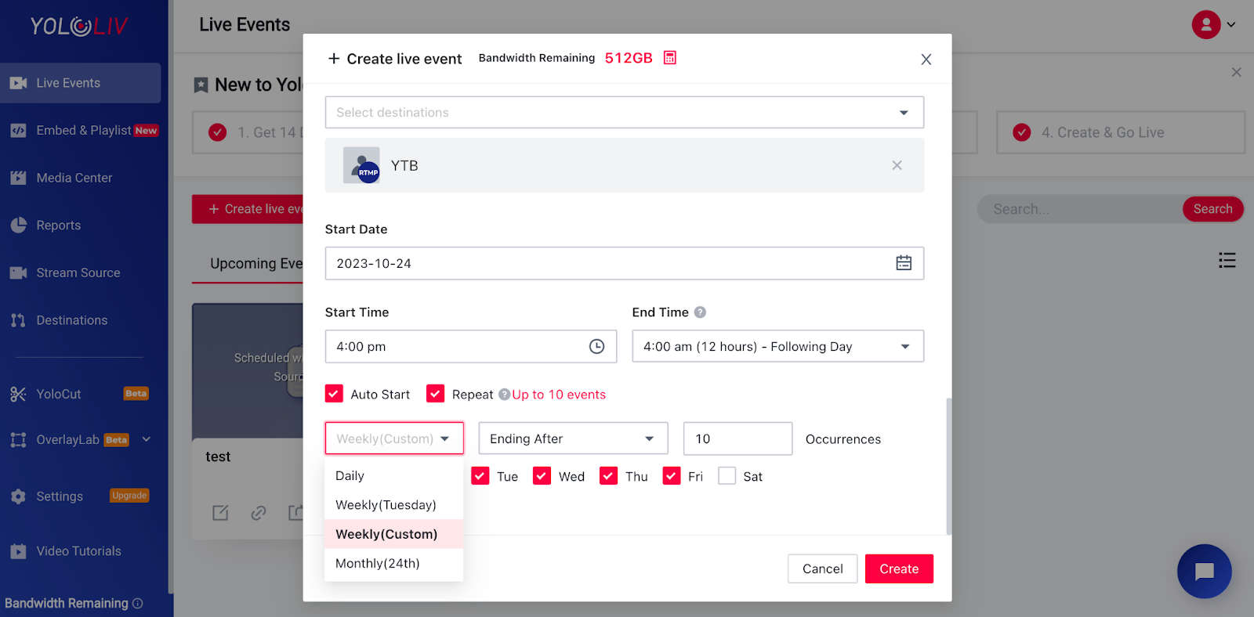Viewport: 1254px width, 617px height.
Task: Open the End Time dropdown
Action: click(905, 346)
